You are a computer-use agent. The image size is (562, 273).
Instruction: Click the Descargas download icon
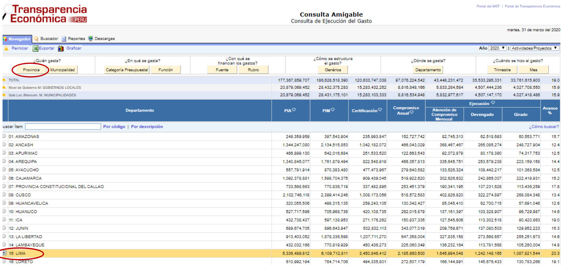(x=91, y=39)
